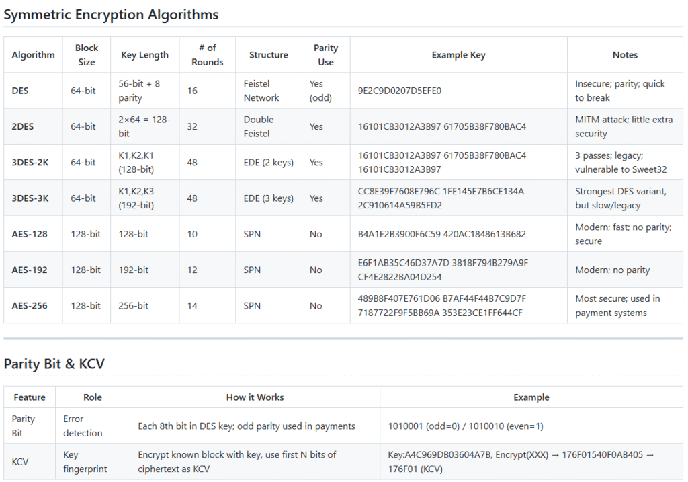Click the 2DES note about MITM attack
This screenshot has width=688, height=482.
(623, 126)
